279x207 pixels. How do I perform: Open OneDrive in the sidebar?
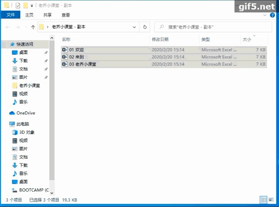pyautogui.click(x=25, y=113)
